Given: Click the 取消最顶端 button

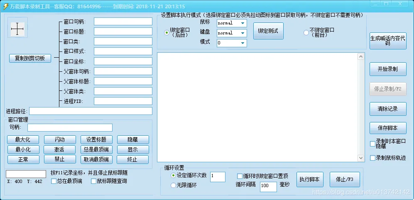Looking at the screenshot, I should coord(96,159).
